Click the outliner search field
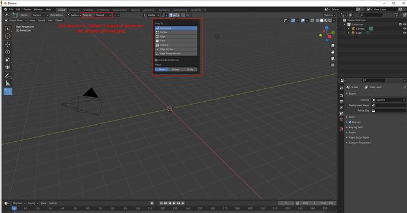The width and height of the screenshot is (407, 213). [x=371, y=15]
